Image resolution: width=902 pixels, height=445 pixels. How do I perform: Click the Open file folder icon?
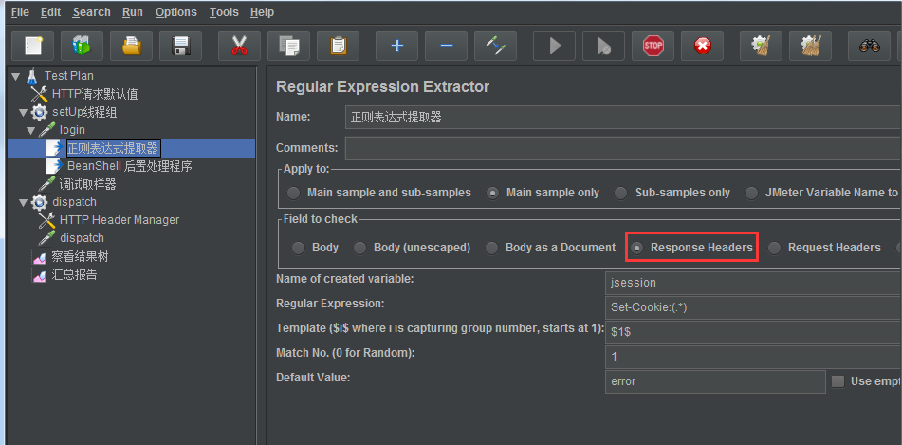click(x=132, y=46)
